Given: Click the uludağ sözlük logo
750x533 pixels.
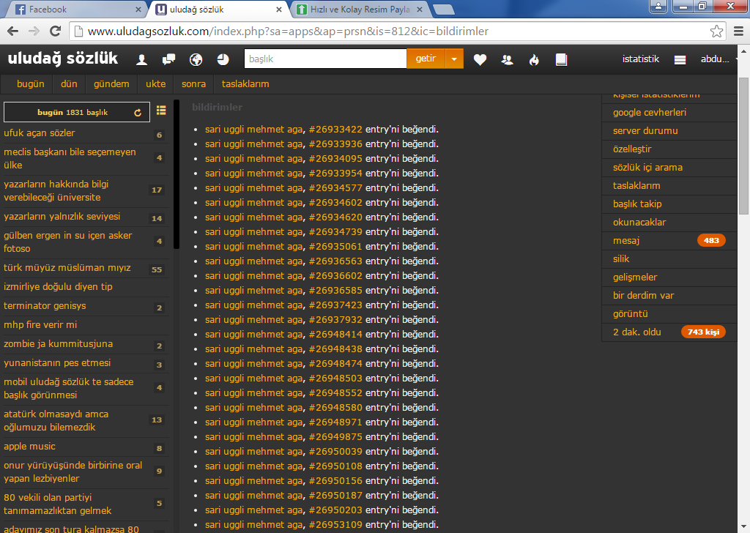Looking at the screenshot, I should (63, 59).
